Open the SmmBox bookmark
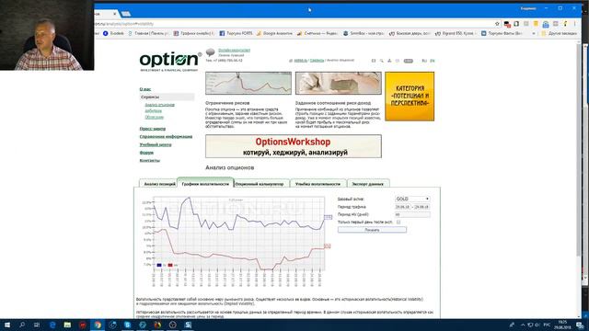Screen dimensions: 589x331 364,33
